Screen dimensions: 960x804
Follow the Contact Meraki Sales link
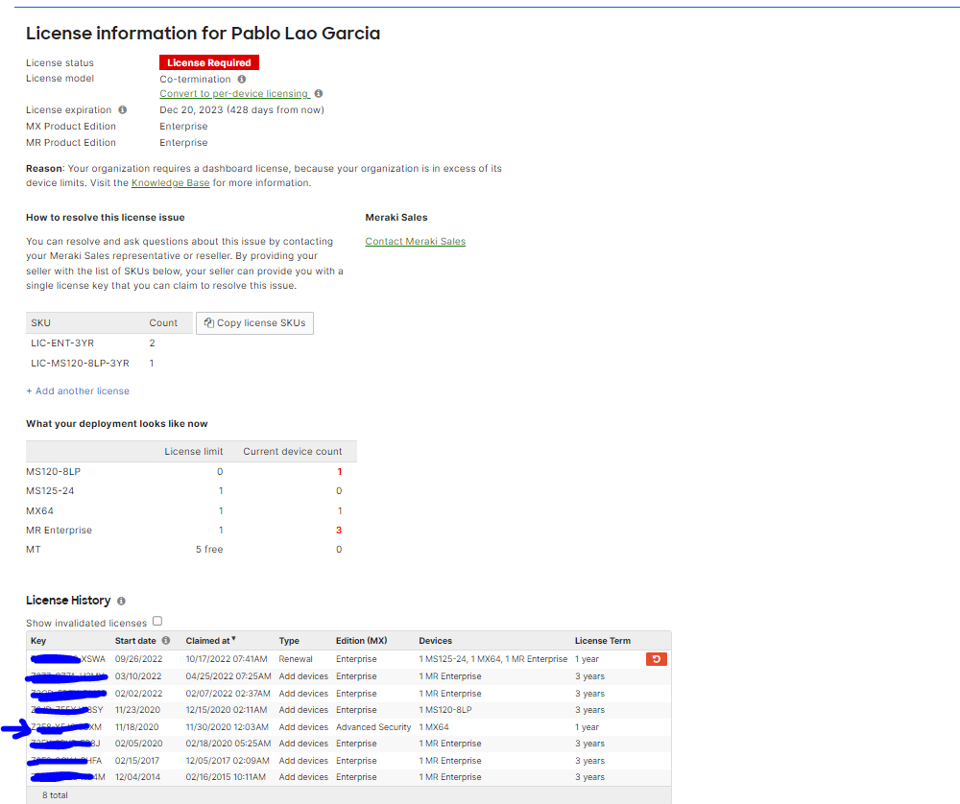[x=415, y=242]
